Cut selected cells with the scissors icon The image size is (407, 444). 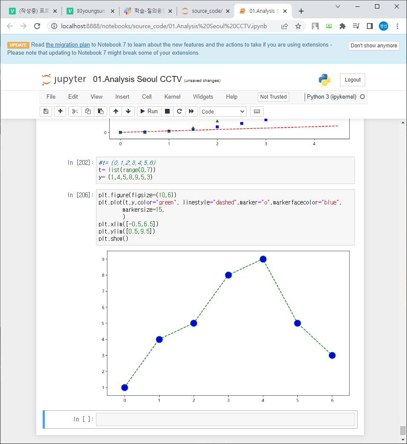click(x=75, y=111)
